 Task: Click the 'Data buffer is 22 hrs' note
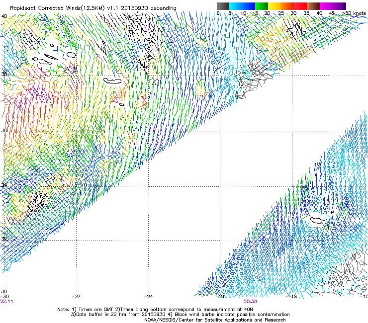(180, 315)
